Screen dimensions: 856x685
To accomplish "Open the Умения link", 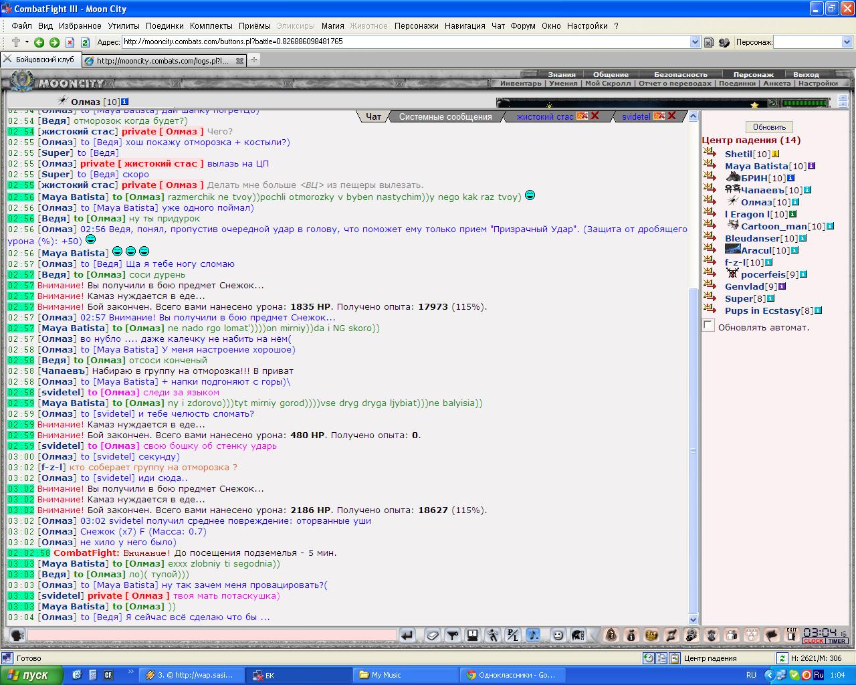I will point(563,84).
